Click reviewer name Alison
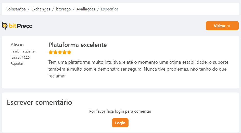Screen dimensions: 241x133 coord(17,45)
